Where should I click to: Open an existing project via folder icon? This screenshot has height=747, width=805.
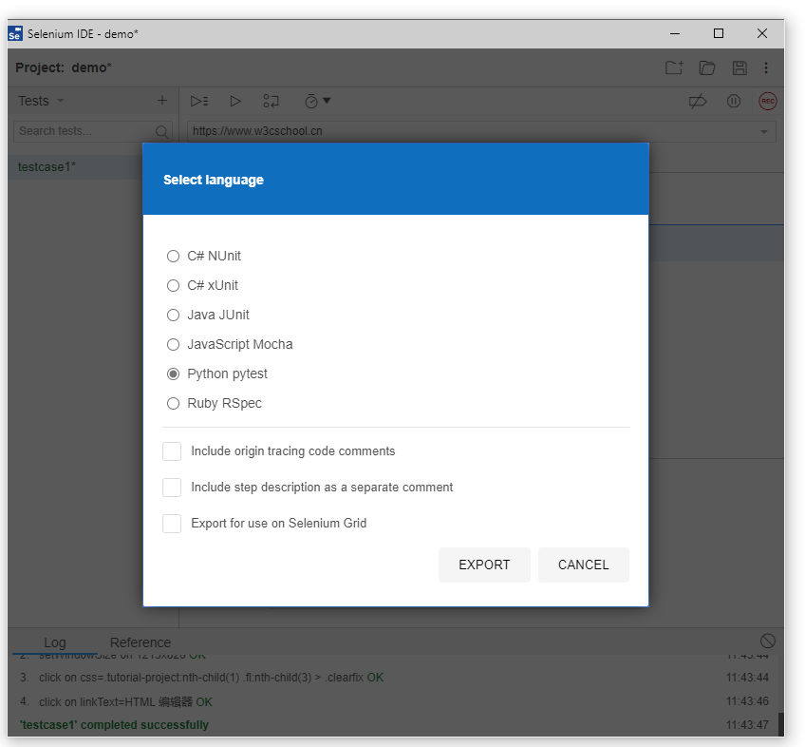tap(706, 68)
